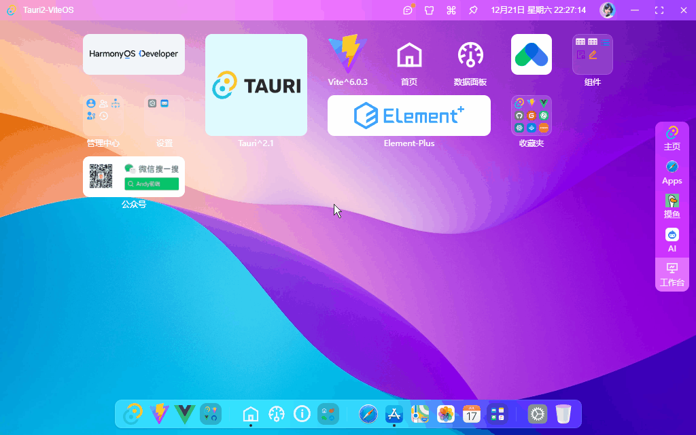Click the info circle icon in the dock
Viewport: 696px width, 435px height.
tap(302, 414)
